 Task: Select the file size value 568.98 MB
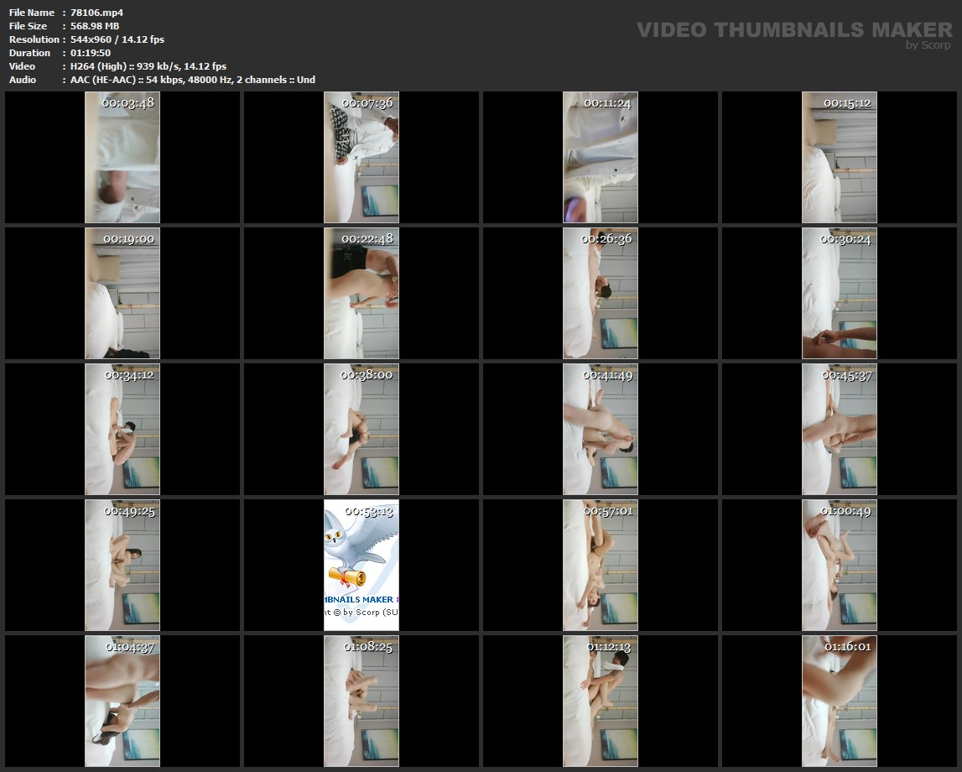[x=95, y=26]
